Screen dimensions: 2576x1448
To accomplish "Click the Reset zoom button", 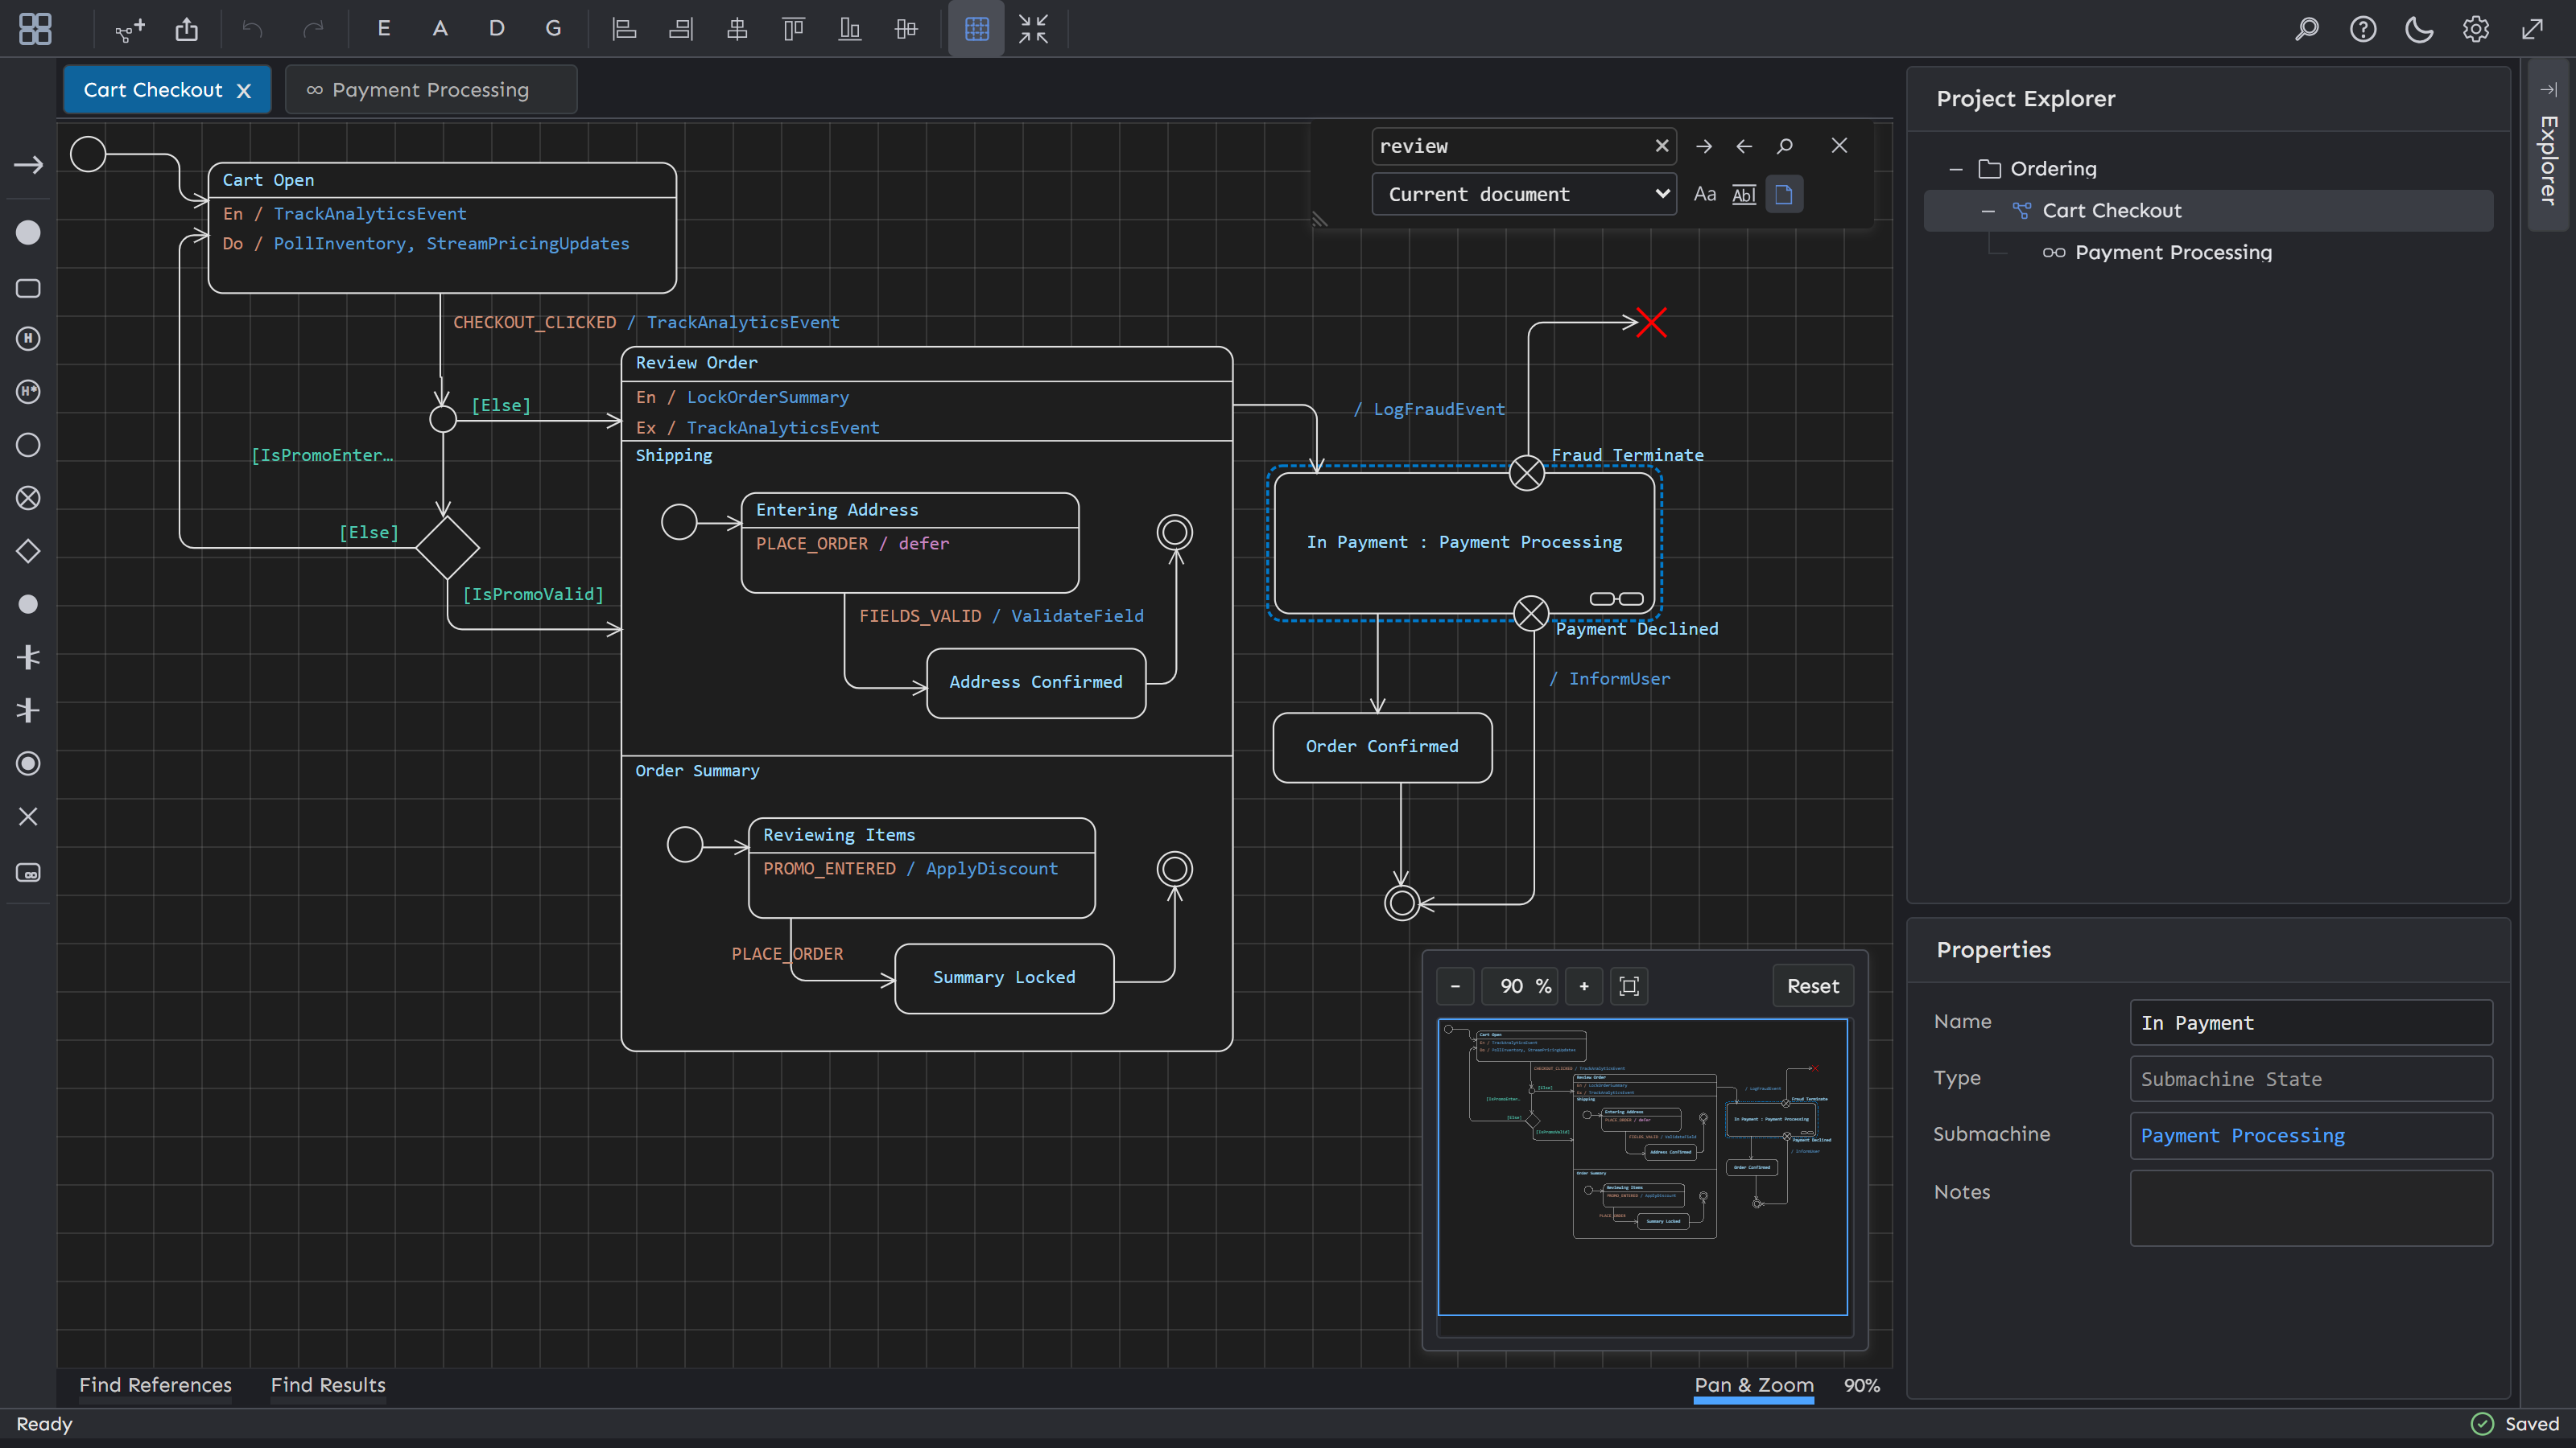I will pyautogui.click(x=1813, y=986).
